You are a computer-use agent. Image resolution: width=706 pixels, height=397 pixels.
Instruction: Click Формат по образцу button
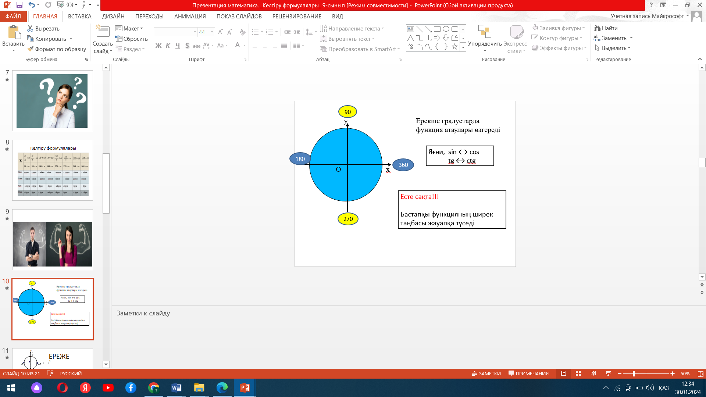tap(57, 49)
